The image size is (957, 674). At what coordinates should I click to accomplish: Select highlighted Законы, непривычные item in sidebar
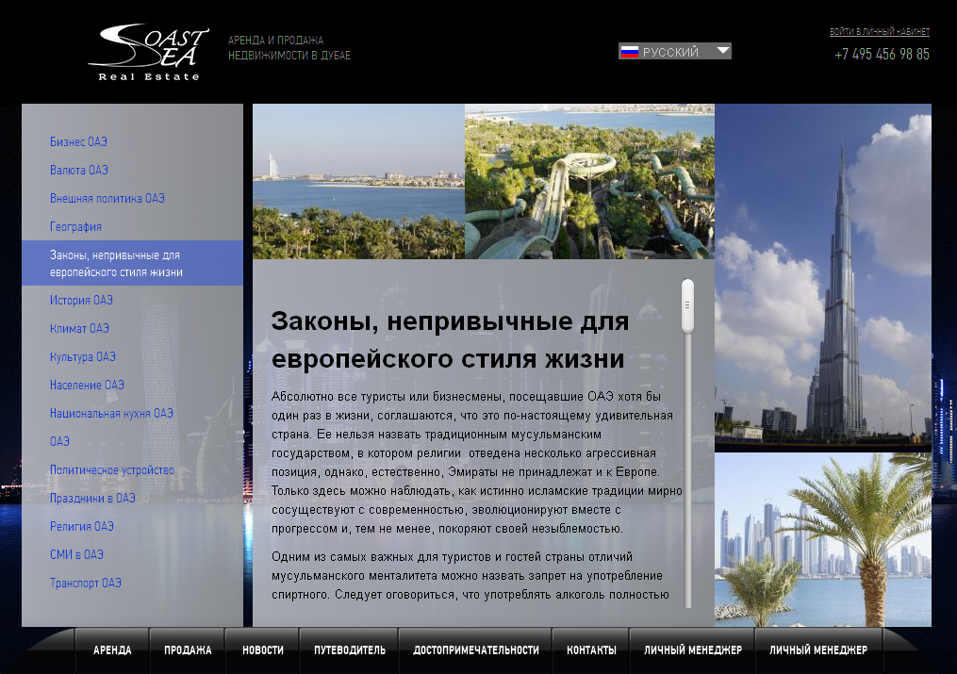point(132,263)
